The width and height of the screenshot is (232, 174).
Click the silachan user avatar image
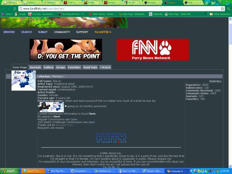23,81
